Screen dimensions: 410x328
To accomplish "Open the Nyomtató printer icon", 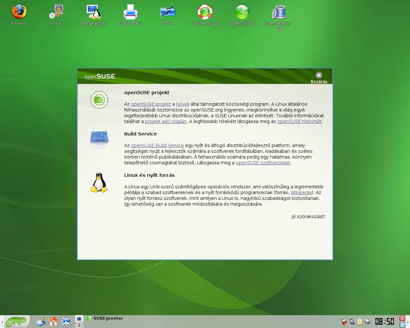I will tap(130, 15).
